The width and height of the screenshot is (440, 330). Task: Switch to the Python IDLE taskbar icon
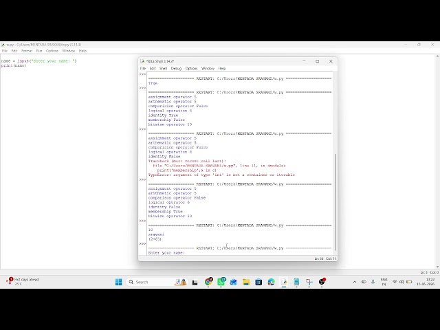284,282
